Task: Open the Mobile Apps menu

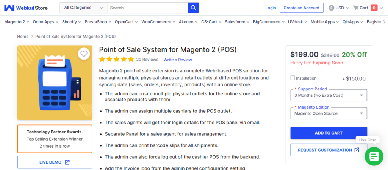Action: [x=325, y=22]
